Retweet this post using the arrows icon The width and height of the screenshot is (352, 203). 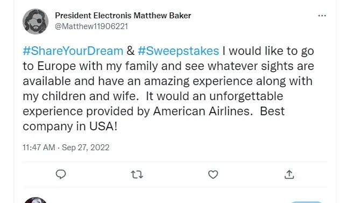click(x=137, y=174)
